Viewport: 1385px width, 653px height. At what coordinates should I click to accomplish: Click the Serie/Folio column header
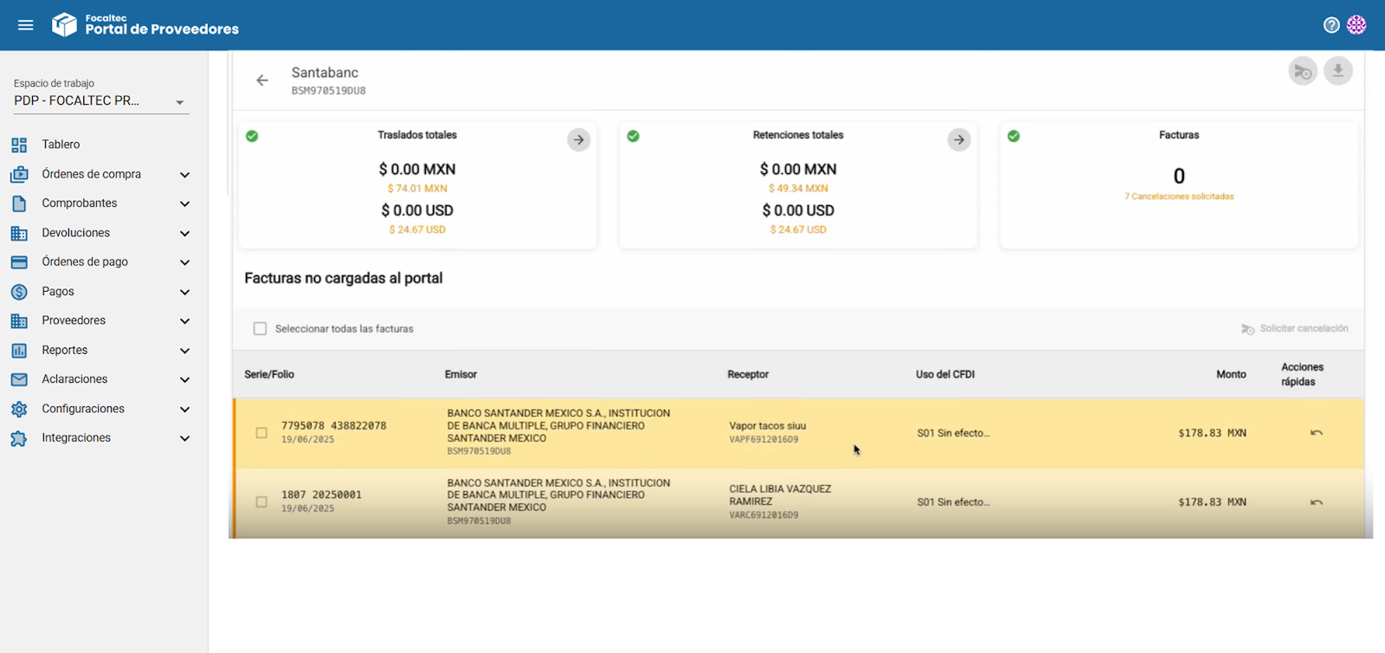coord(269,375)
